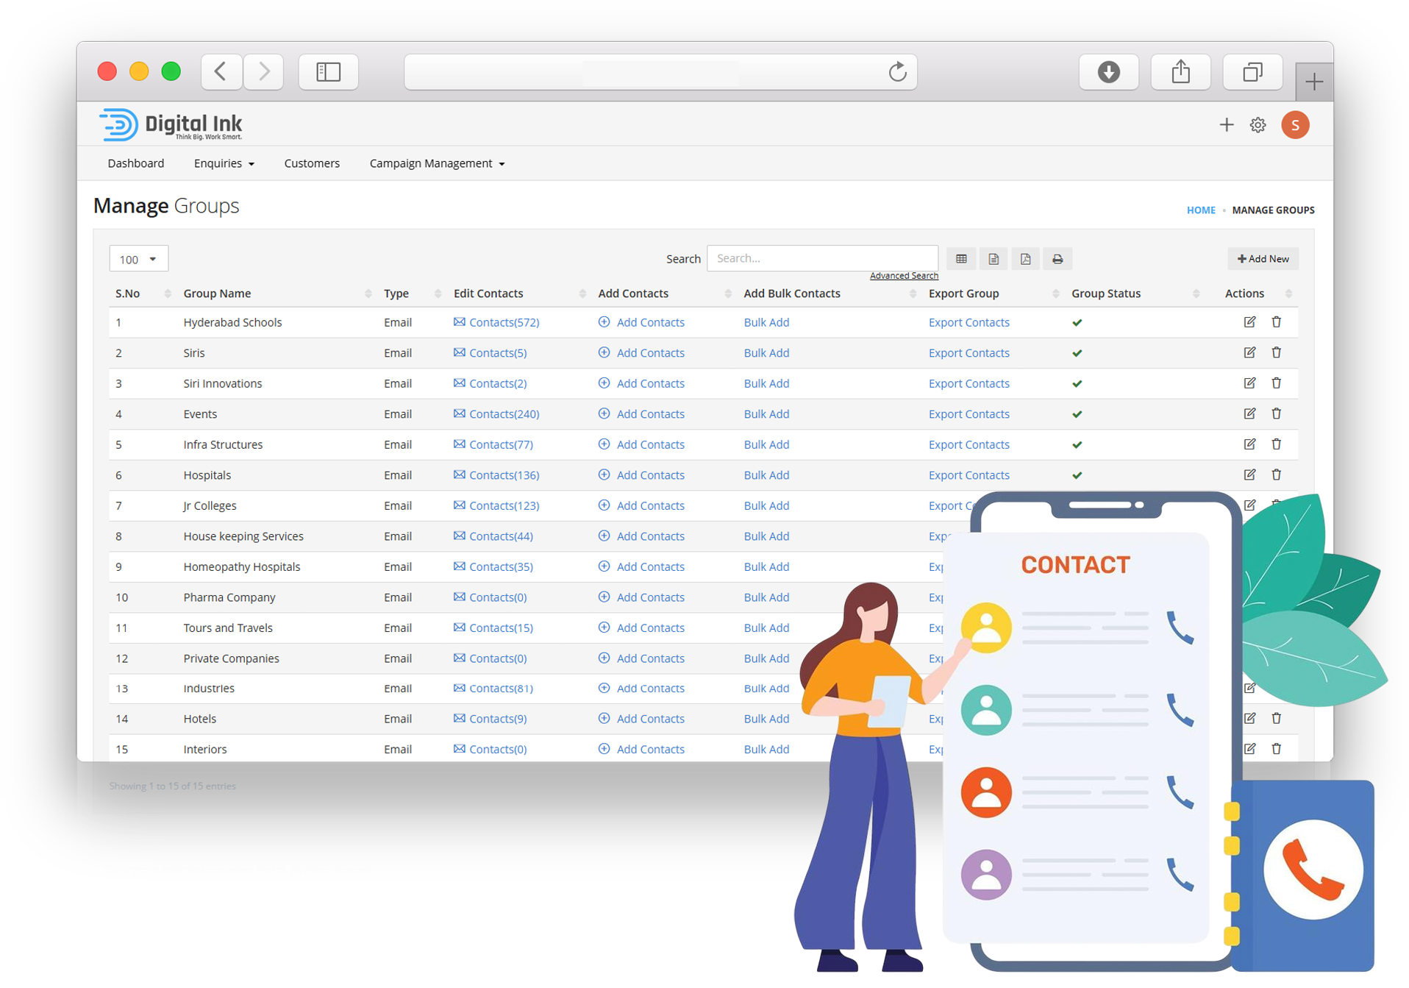
Task: Toggle Siri Innovations group status checkmark
Action: [x=1077, y=384]
